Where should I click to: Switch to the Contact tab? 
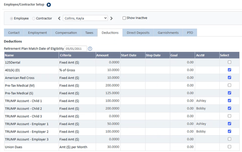pos(14,32)
